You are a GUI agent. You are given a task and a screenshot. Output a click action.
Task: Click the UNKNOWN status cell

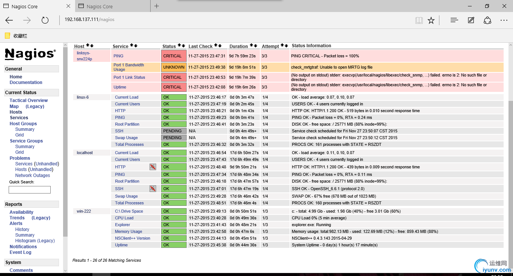(174, 67)
